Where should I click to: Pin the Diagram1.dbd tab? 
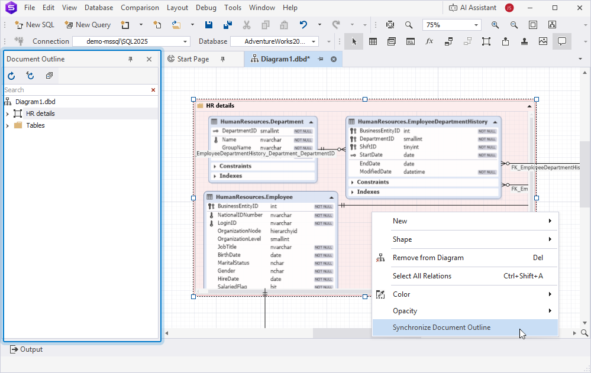321,59
